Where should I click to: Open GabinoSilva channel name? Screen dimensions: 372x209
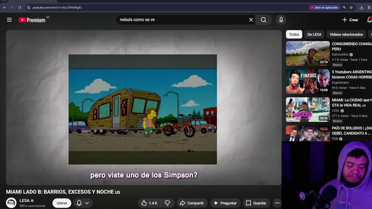pyautogui.click(x=340, y=55)
